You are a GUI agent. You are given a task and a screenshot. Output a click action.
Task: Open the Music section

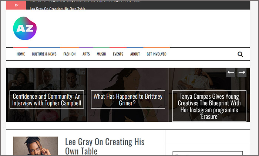pos(101,54)
